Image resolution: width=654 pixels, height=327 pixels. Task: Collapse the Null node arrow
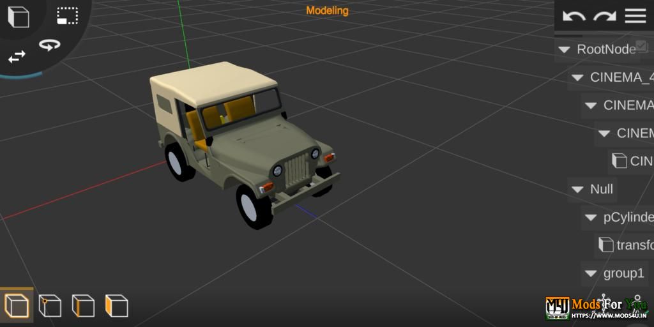[577, 189]
